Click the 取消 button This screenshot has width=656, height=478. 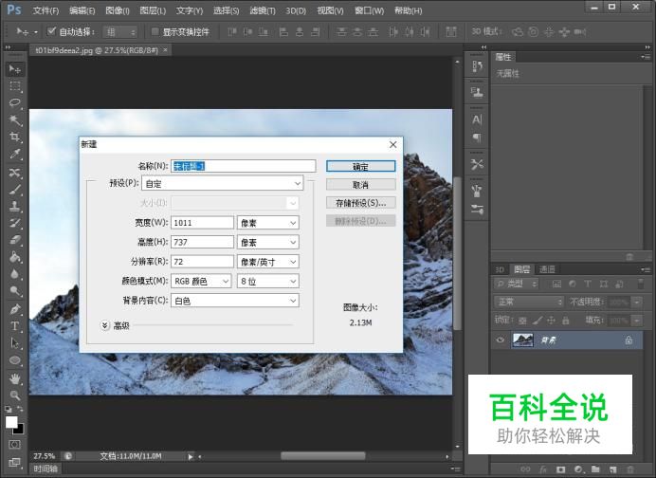click(360, 184)
